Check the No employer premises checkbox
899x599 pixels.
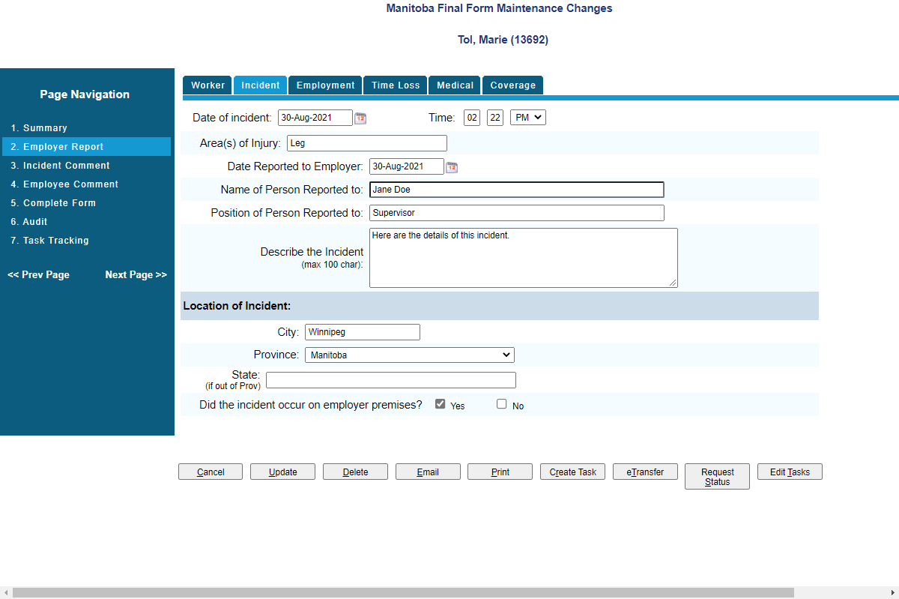tap(502, 404)
